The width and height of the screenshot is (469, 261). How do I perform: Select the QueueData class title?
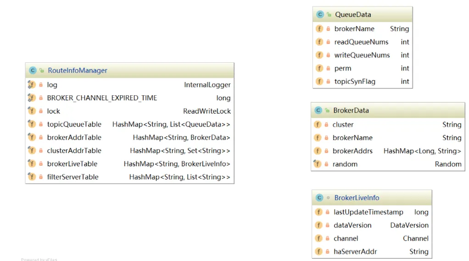[x=353, y=14]
